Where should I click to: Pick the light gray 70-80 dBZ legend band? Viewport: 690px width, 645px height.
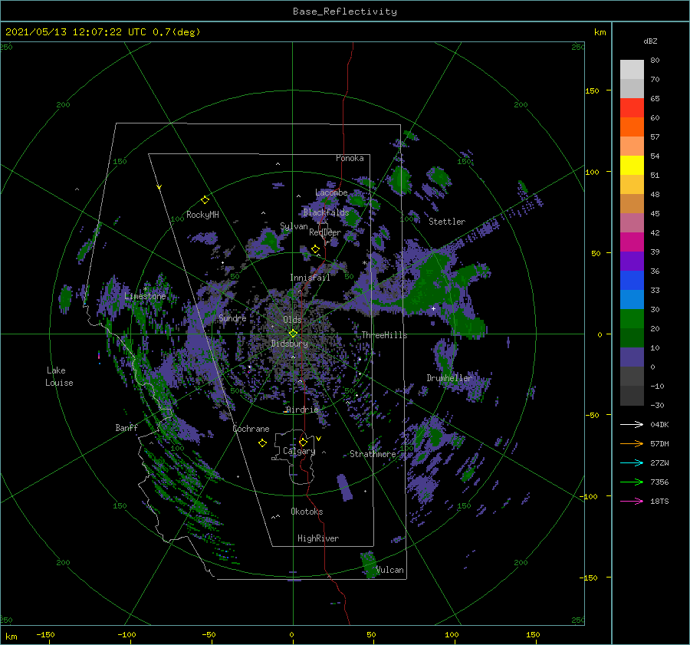click(632, 70)
